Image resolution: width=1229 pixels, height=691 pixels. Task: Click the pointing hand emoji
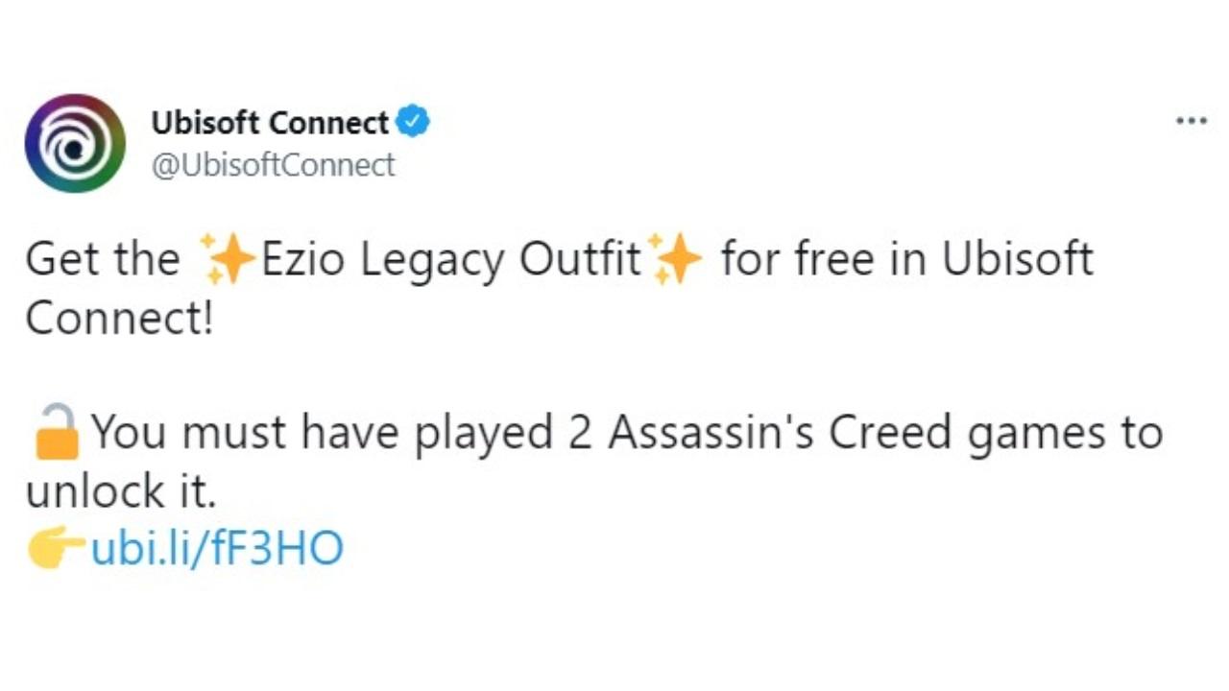57,548
